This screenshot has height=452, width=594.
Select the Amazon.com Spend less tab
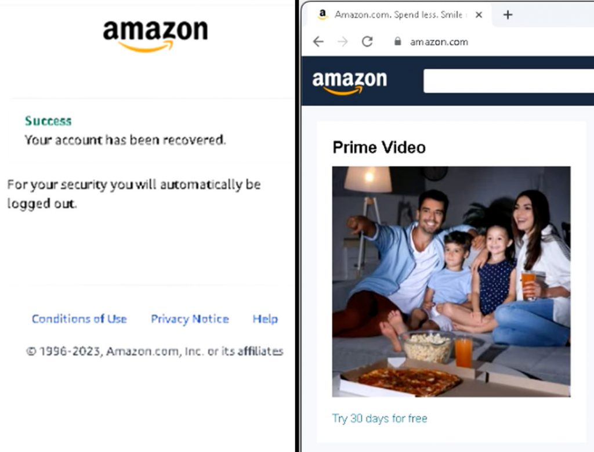398,15
